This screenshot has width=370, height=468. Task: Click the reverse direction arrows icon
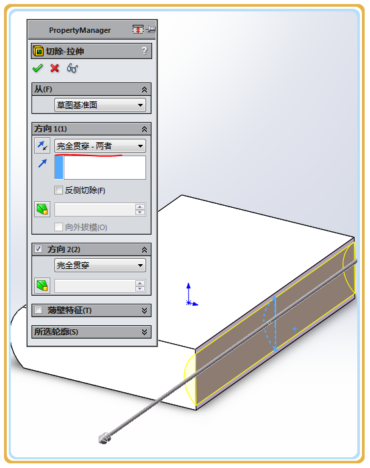point(42,145)
